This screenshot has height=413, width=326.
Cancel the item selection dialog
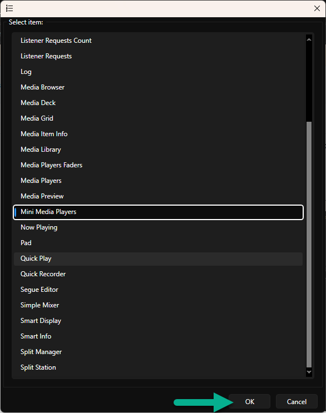297,401
